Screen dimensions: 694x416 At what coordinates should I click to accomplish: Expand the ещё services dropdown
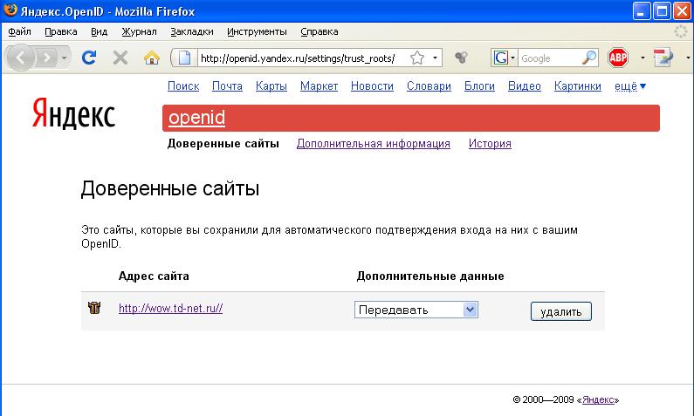630,85
